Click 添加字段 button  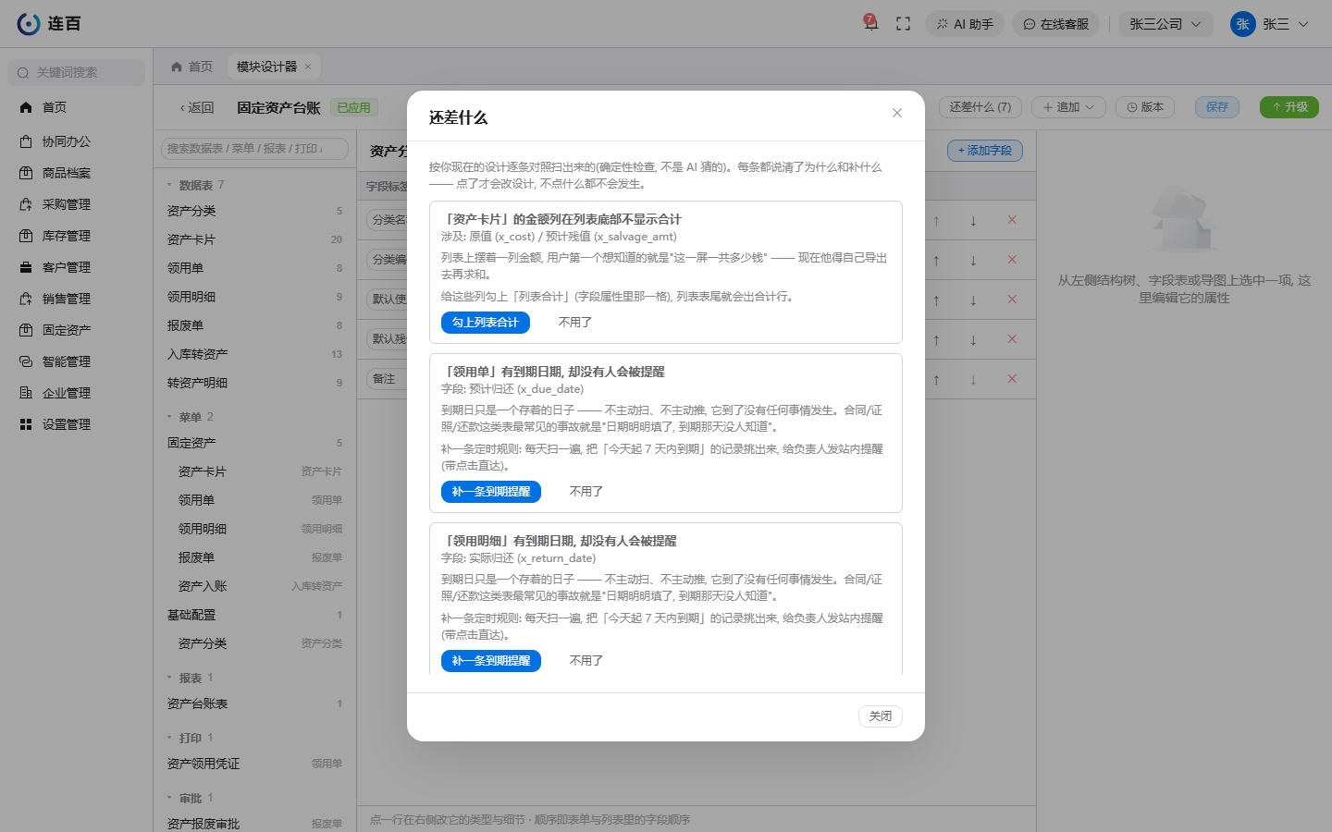point(984,151)
